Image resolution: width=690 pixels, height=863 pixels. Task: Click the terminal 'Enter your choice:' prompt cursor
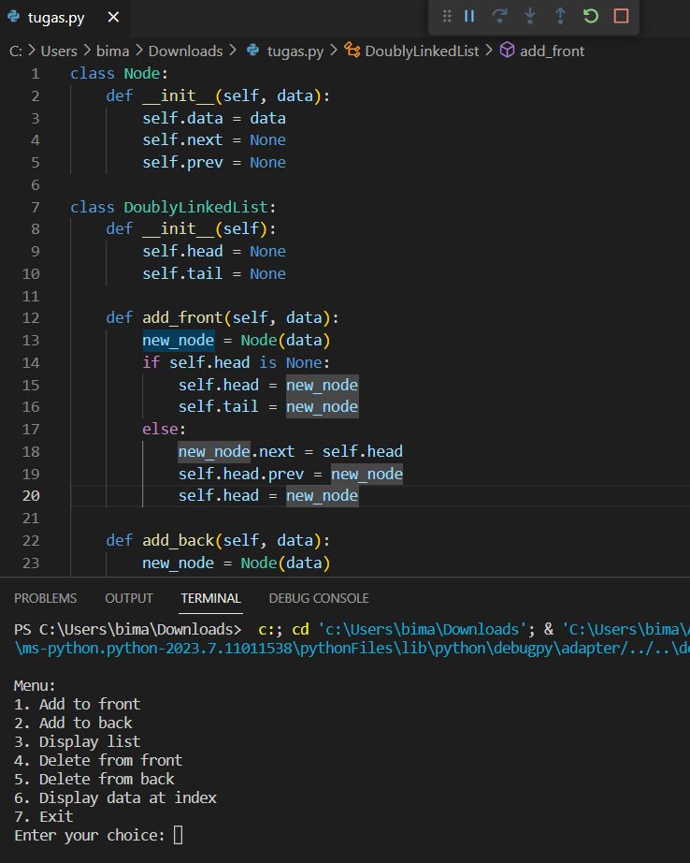coord(179,836)
